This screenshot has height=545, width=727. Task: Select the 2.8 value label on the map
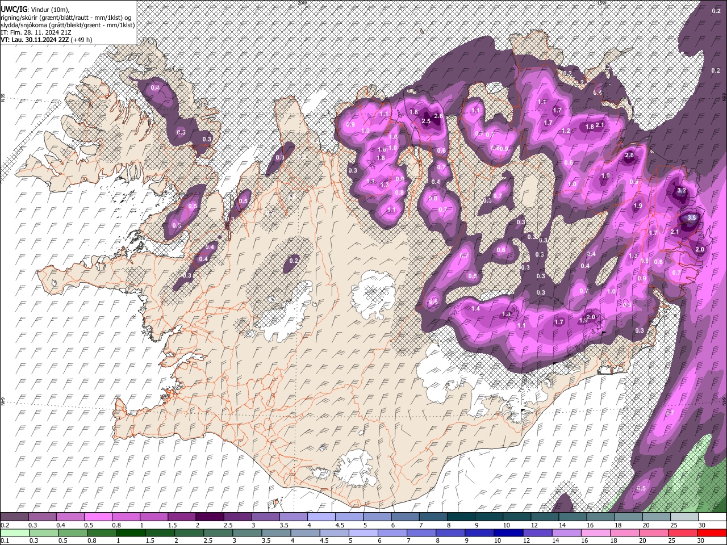tap(629, 156)
